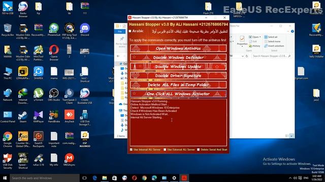Show hidden system tray icons
The image size is (325, 182).
pyautogui.click(x=290, y=178)
